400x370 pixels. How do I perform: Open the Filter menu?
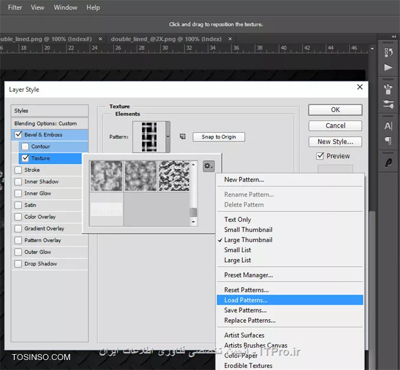click(x=15, y=8)
